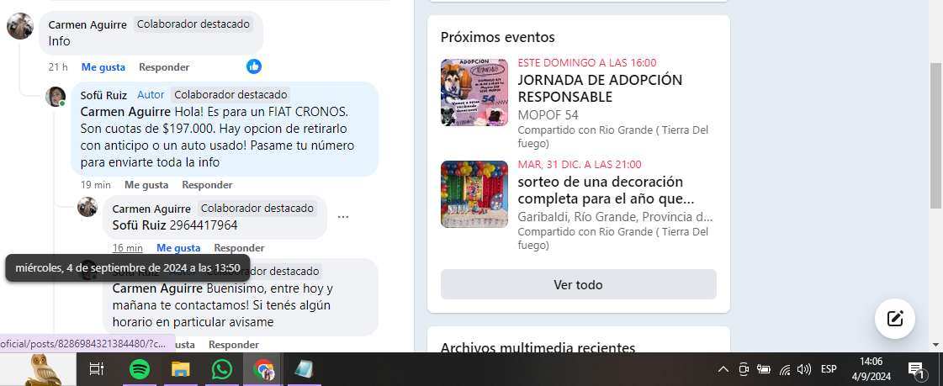Click Responder under the Info comment
The height and width of the screenshot is (386, 943).
click(x=164, y=67)
